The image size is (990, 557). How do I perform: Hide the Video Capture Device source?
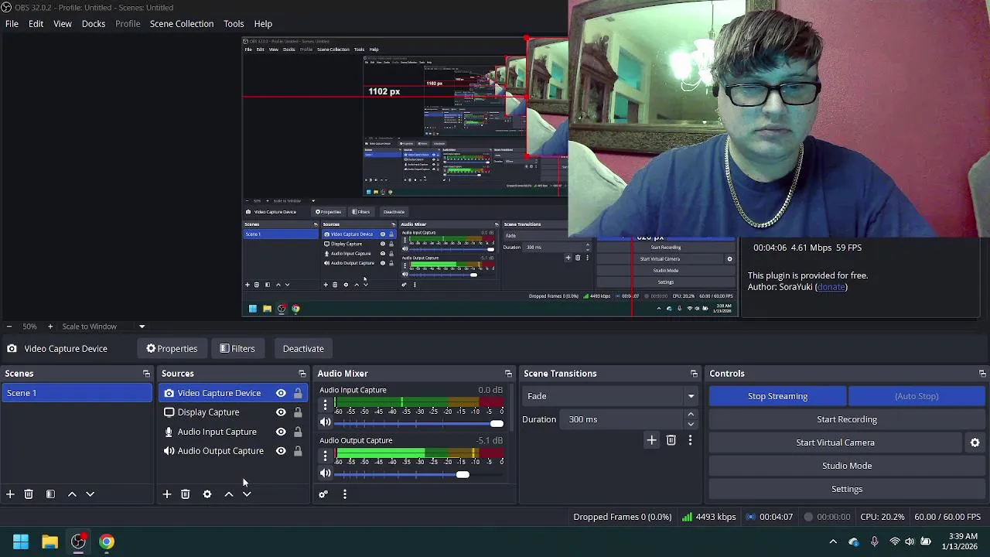click(x=281, y=393)
